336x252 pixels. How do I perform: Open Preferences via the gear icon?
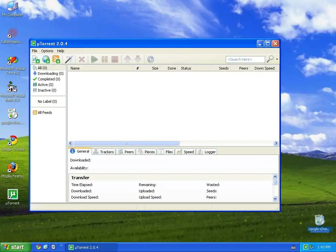pos(150,59)
